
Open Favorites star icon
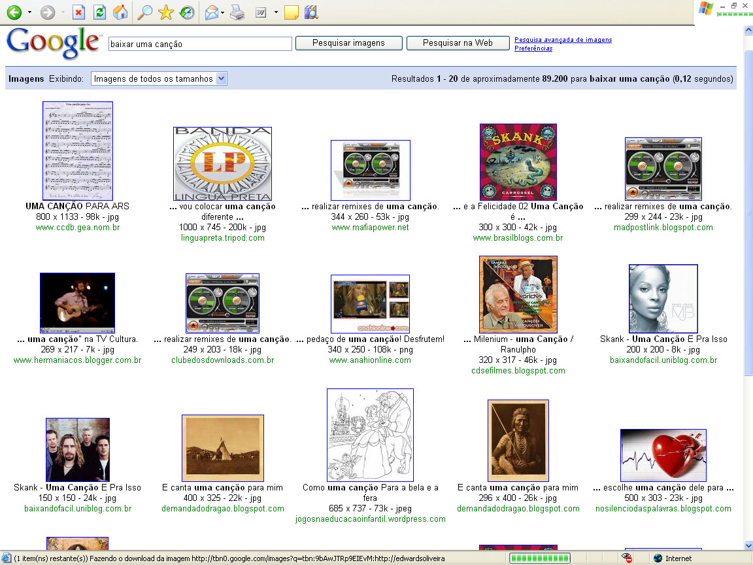coord(166,12)
